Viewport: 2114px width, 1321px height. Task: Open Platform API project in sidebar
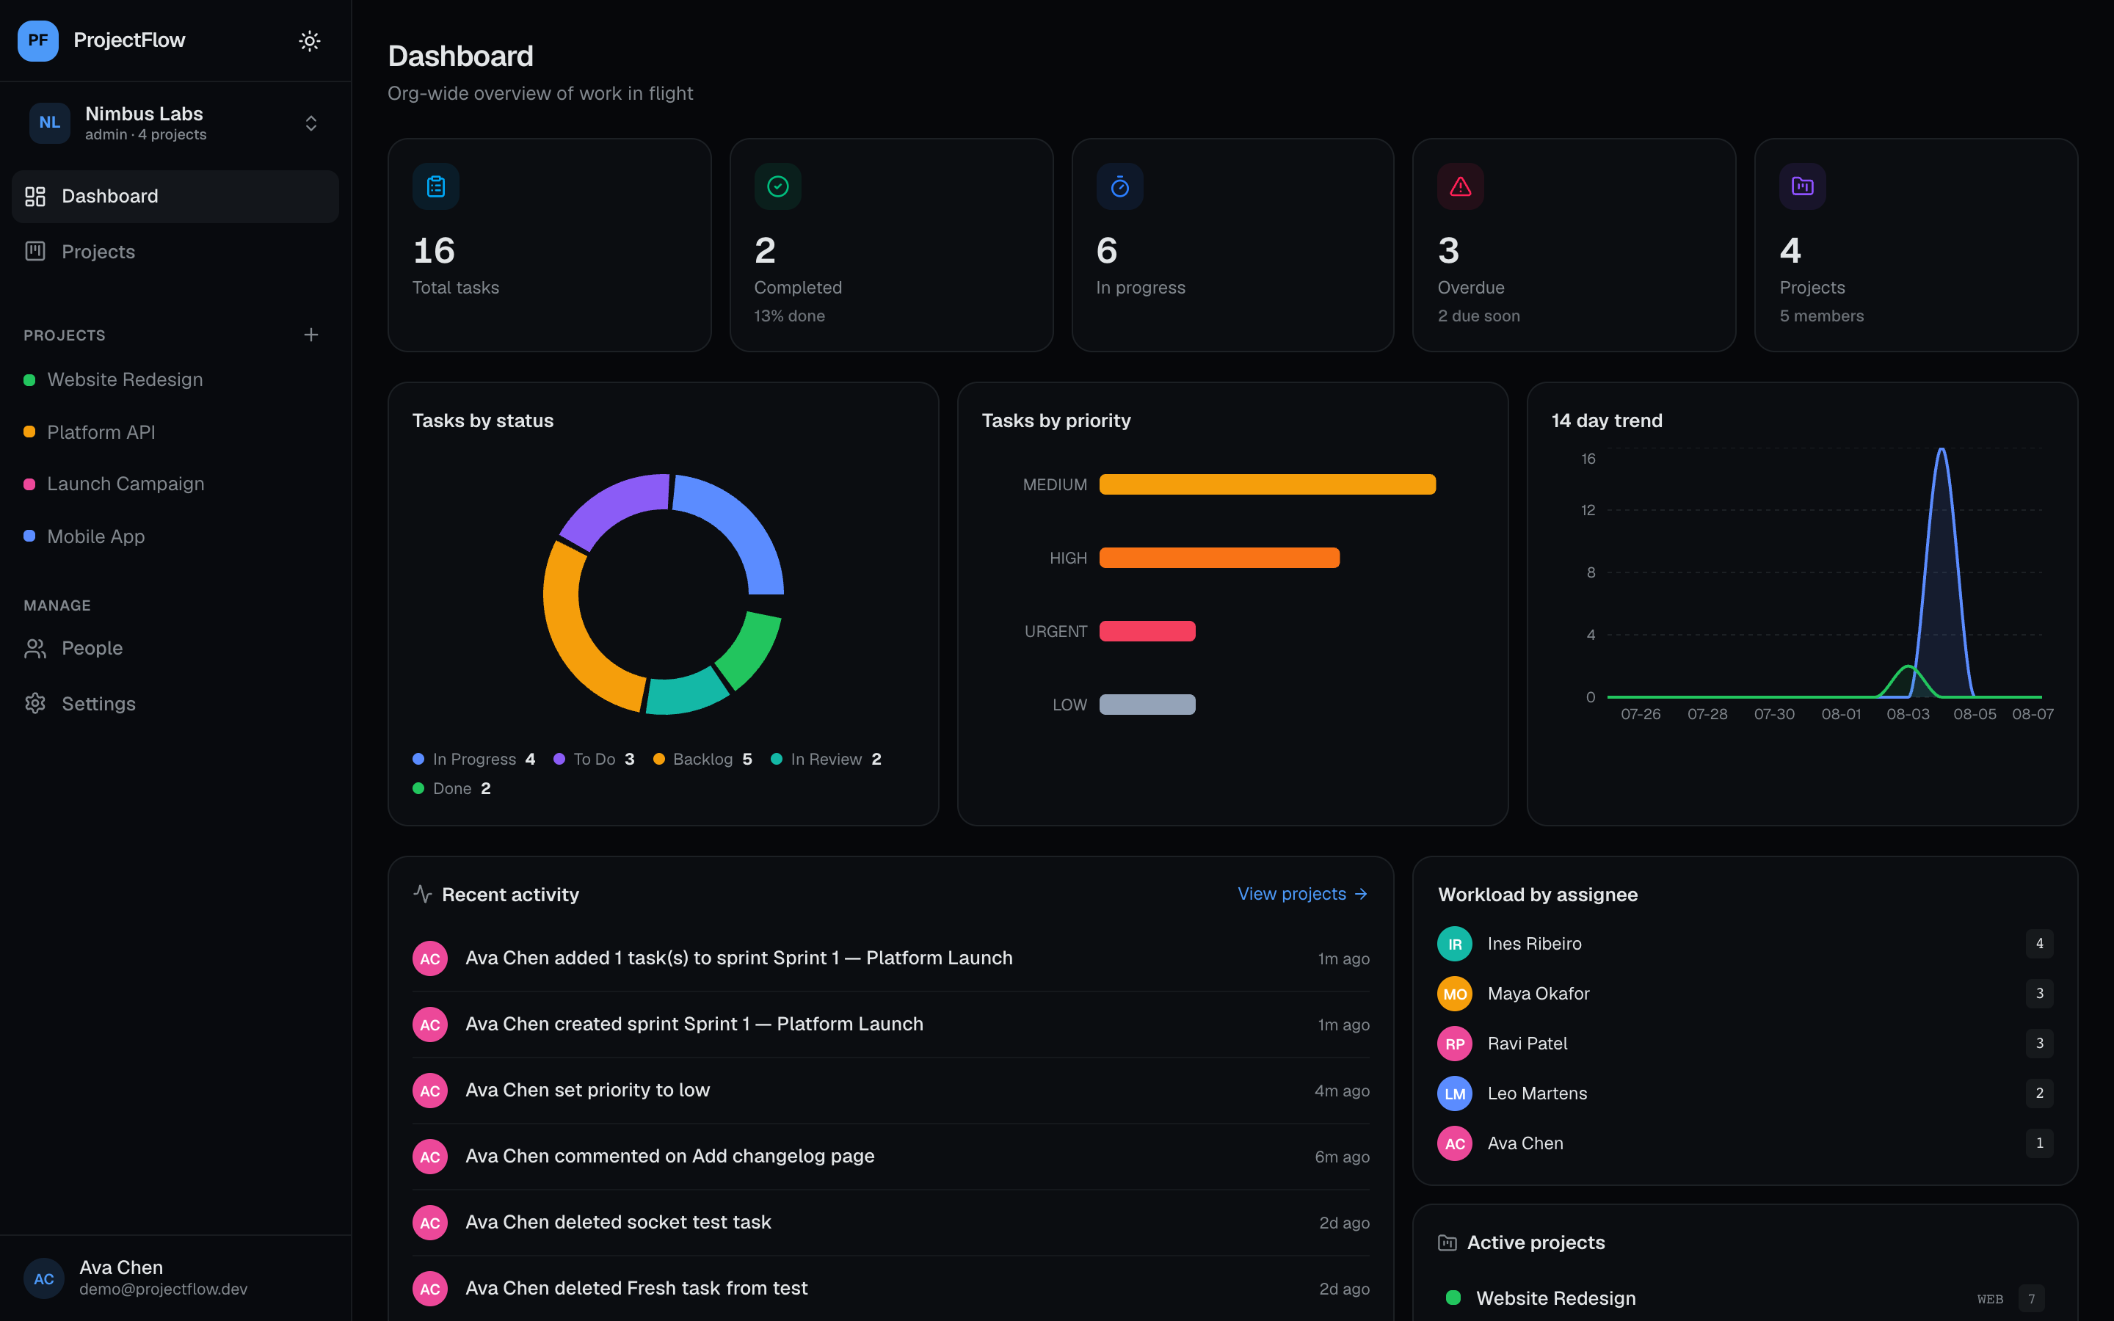(x=175, y=432)
